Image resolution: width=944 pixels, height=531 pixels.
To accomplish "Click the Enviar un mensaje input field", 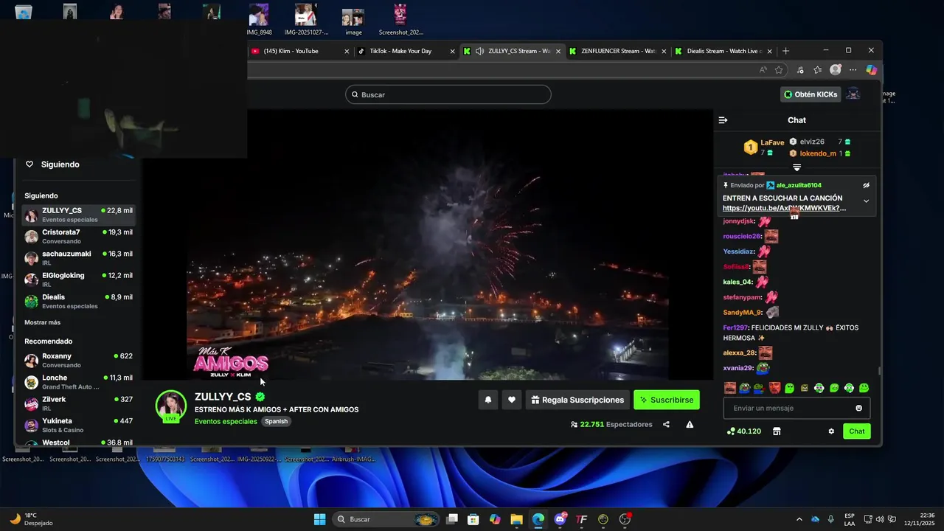I will coord(796,408).
